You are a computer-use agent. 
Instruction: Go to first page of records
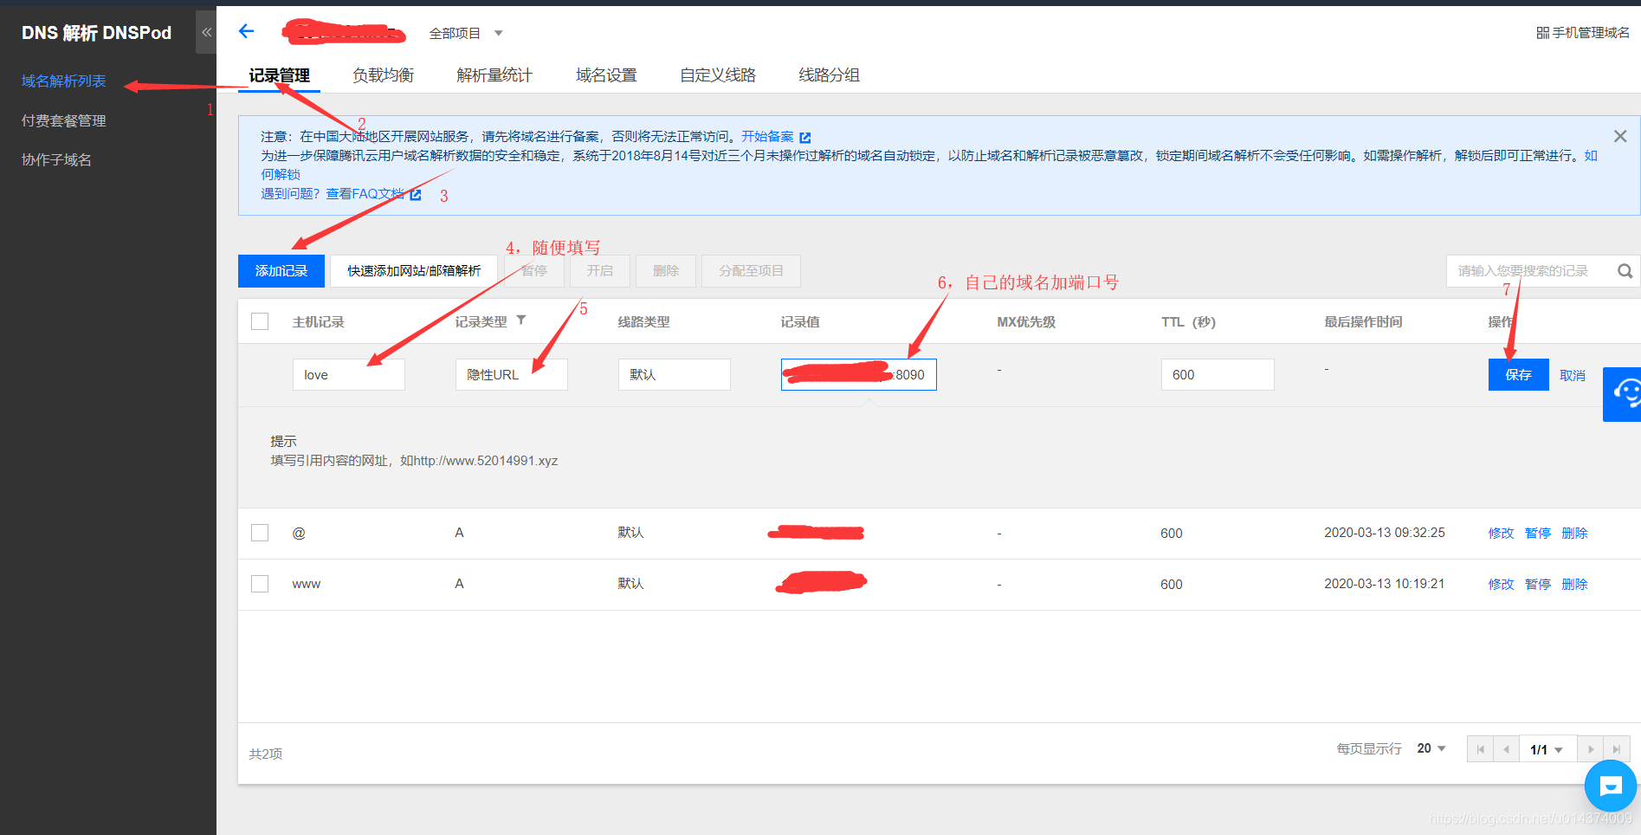pos(1480,749)
